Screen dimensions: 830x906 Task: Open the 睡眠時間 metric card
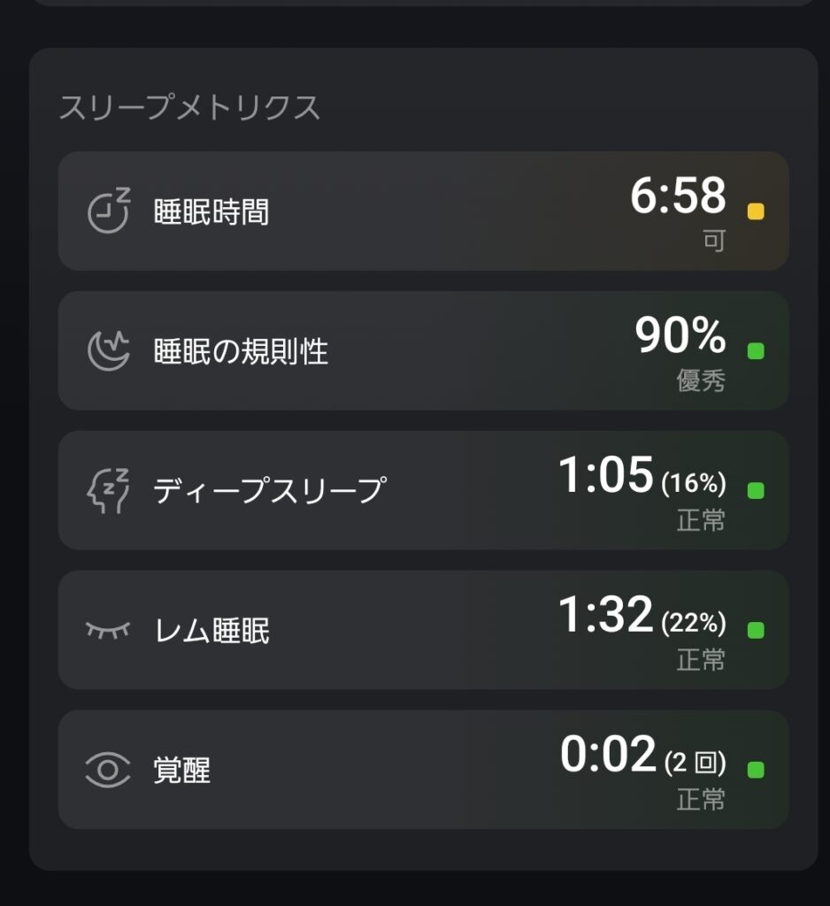(423, 211)
